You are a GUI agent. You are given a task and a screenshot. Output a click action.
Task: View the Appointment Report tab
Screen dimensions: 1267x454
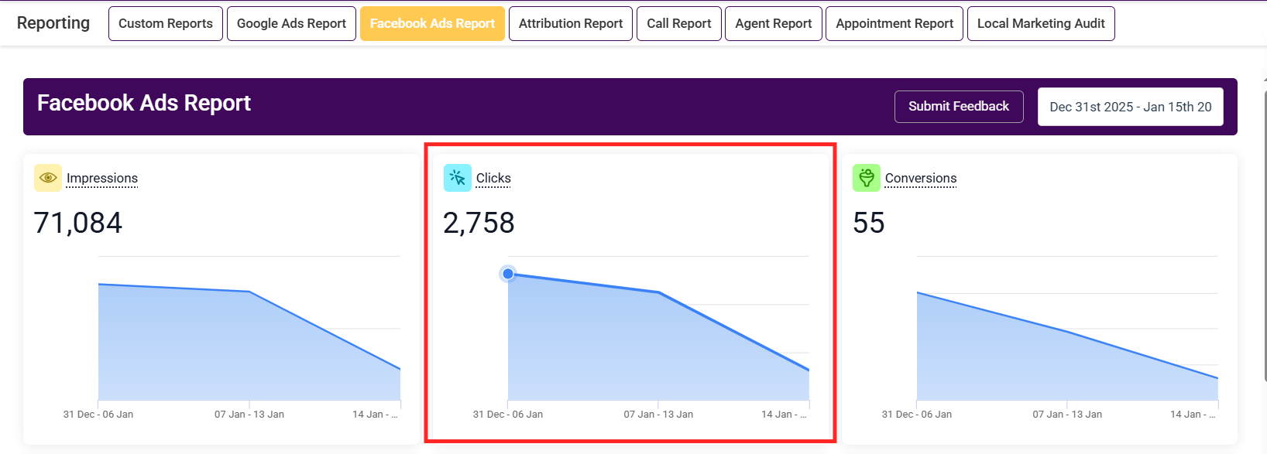point(894,23)
